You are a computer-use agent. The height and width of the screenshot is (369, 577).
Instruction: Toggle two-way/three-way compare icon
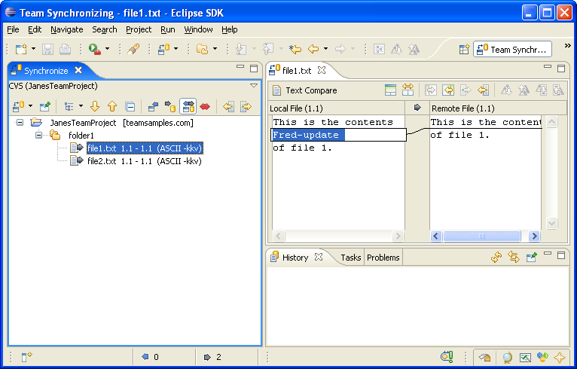[408, 90]
